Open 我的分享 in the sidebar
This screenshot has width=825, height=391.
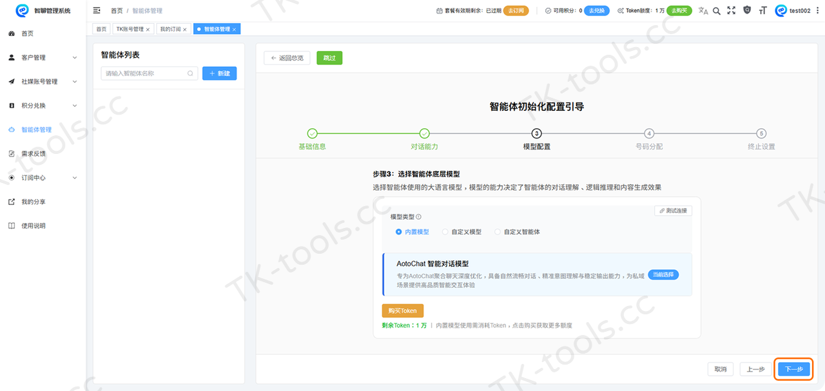43,202
